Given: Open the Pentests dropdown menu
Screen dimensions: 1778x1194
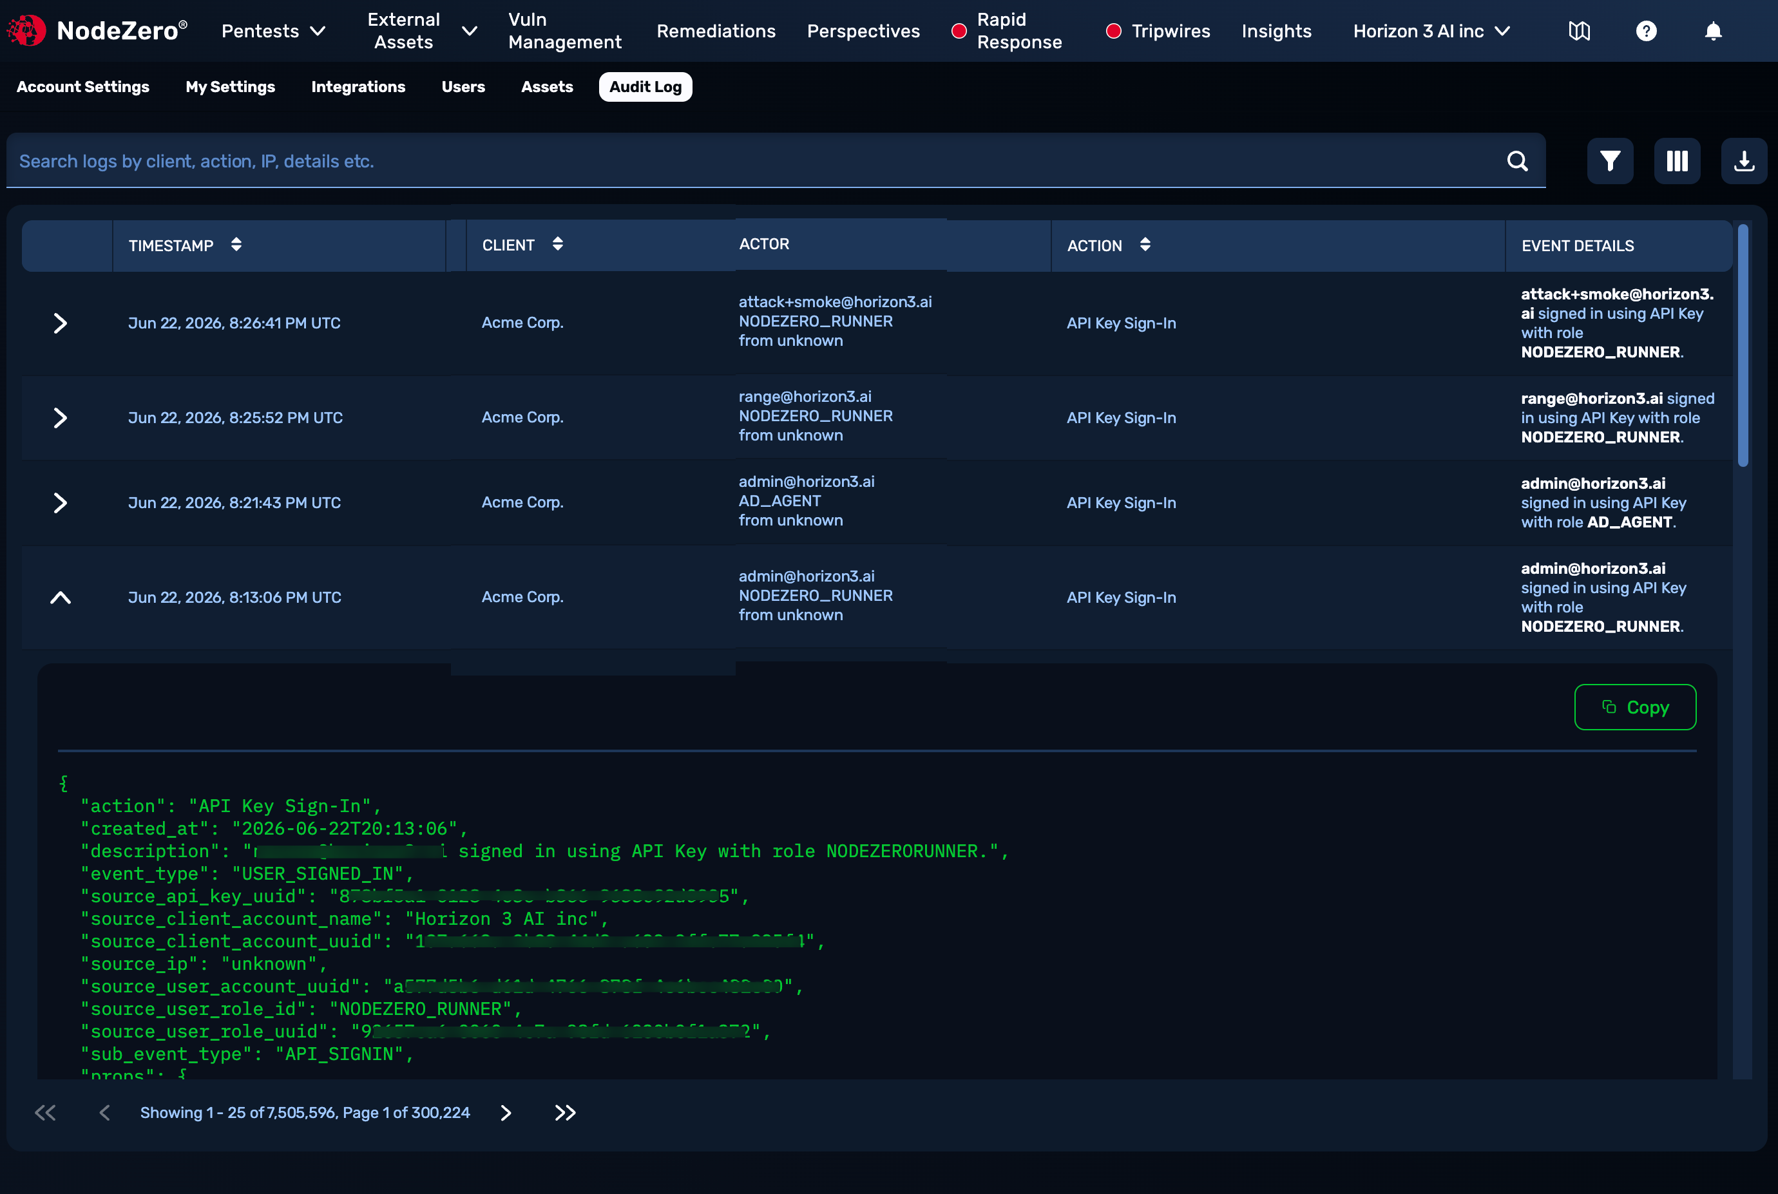Looking at the screenshot, I should 274,31.
